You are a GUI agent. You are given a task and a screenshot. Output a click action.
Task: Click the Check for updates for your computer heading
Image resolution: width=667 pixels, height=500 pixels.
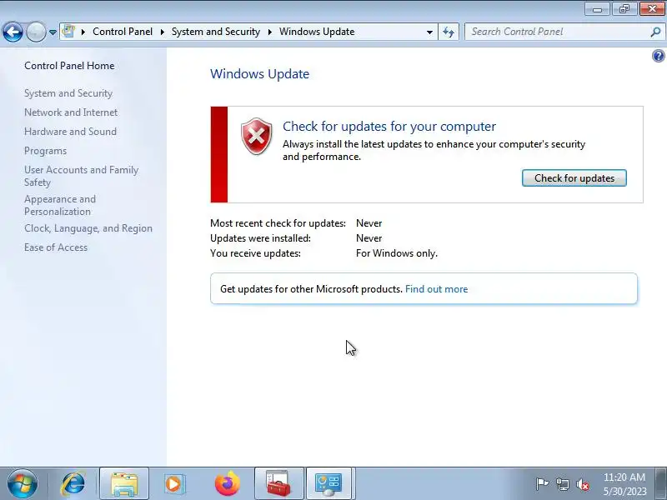click(x=389, y=127)
